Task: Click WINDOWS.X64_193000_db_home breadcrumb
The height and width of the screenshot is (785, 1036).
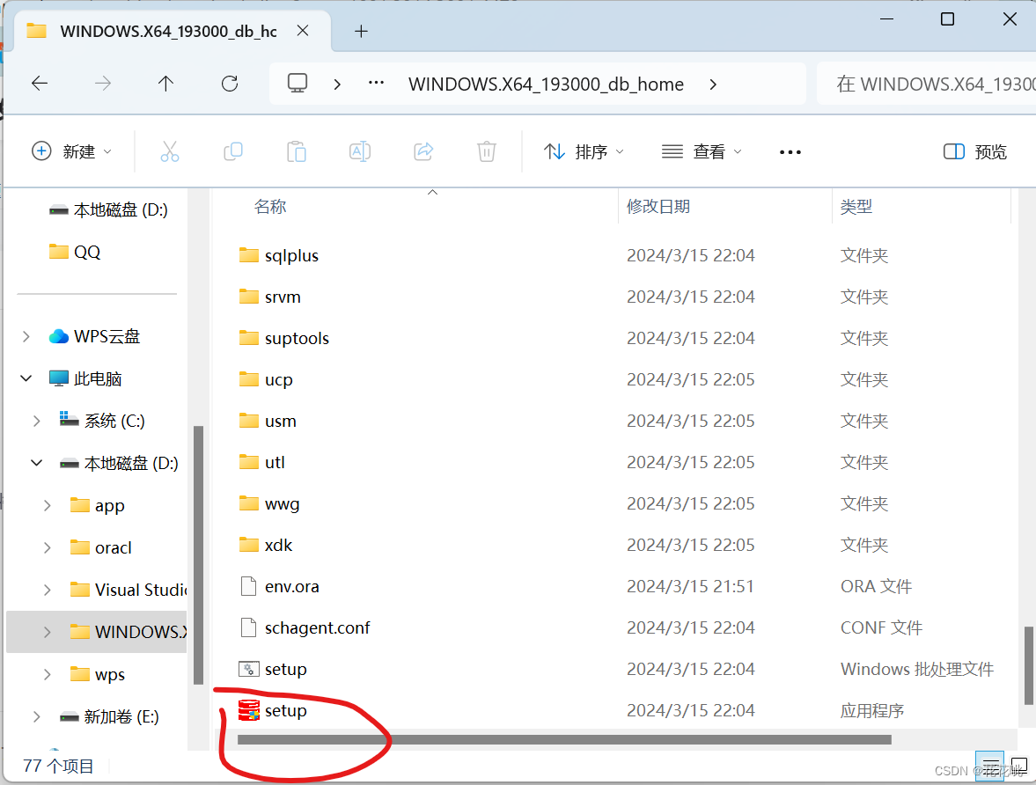Action: click(546, 84)
